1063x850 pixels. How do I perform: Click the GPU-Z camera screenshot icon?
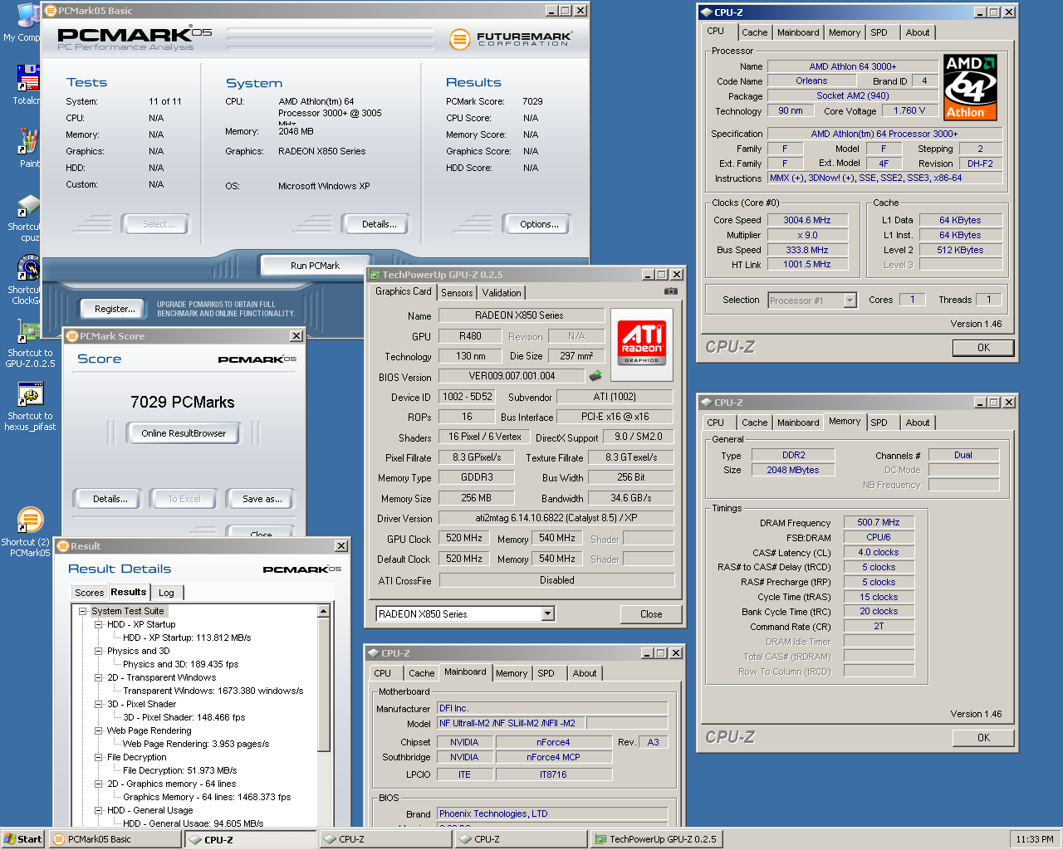pos(671,291)
